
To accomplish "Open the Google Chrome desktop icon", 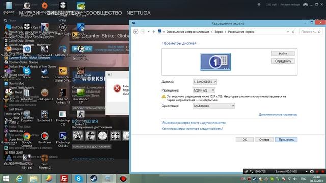I will click(x=27, y=140).
